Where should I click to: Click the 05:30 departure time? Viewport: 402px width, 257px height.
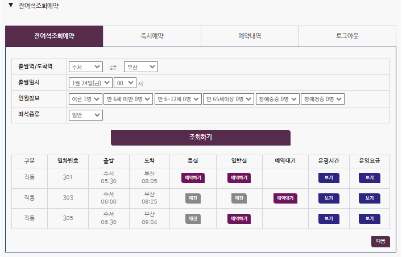pyautogui.click(x=109, y=181)
